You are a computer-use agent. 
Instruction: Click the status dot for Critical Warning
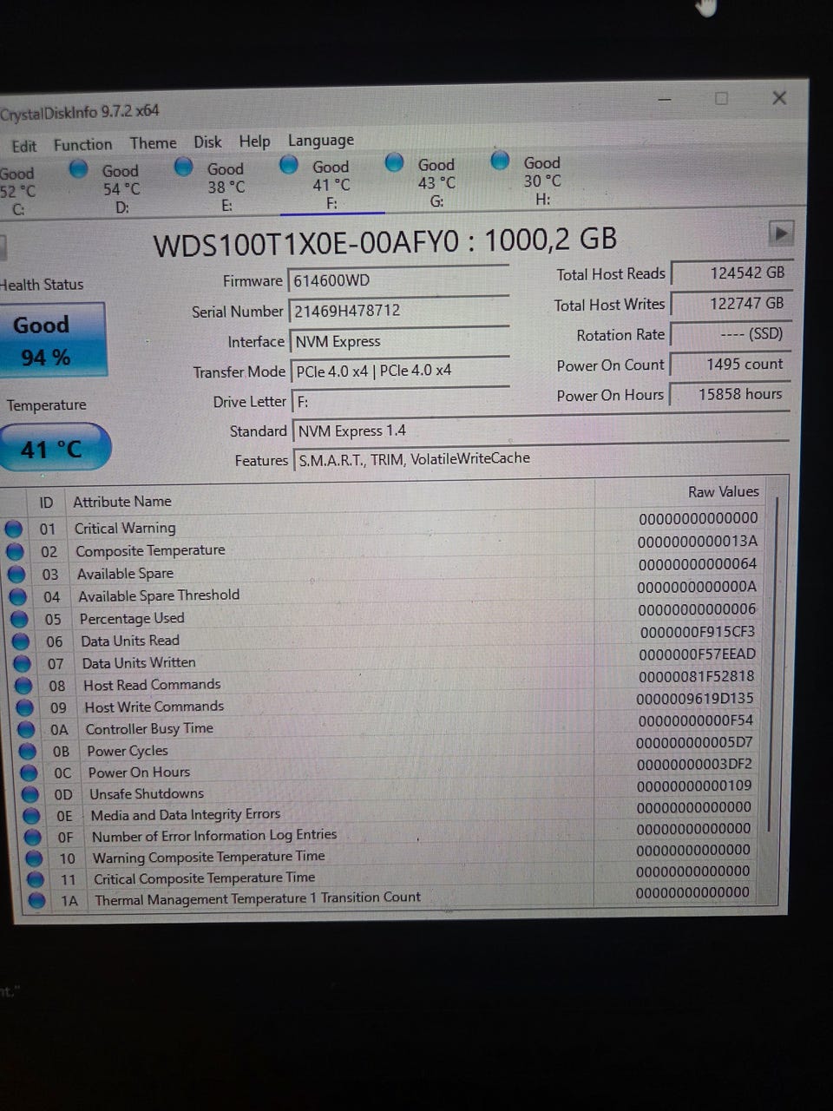[x=13, y=529]
